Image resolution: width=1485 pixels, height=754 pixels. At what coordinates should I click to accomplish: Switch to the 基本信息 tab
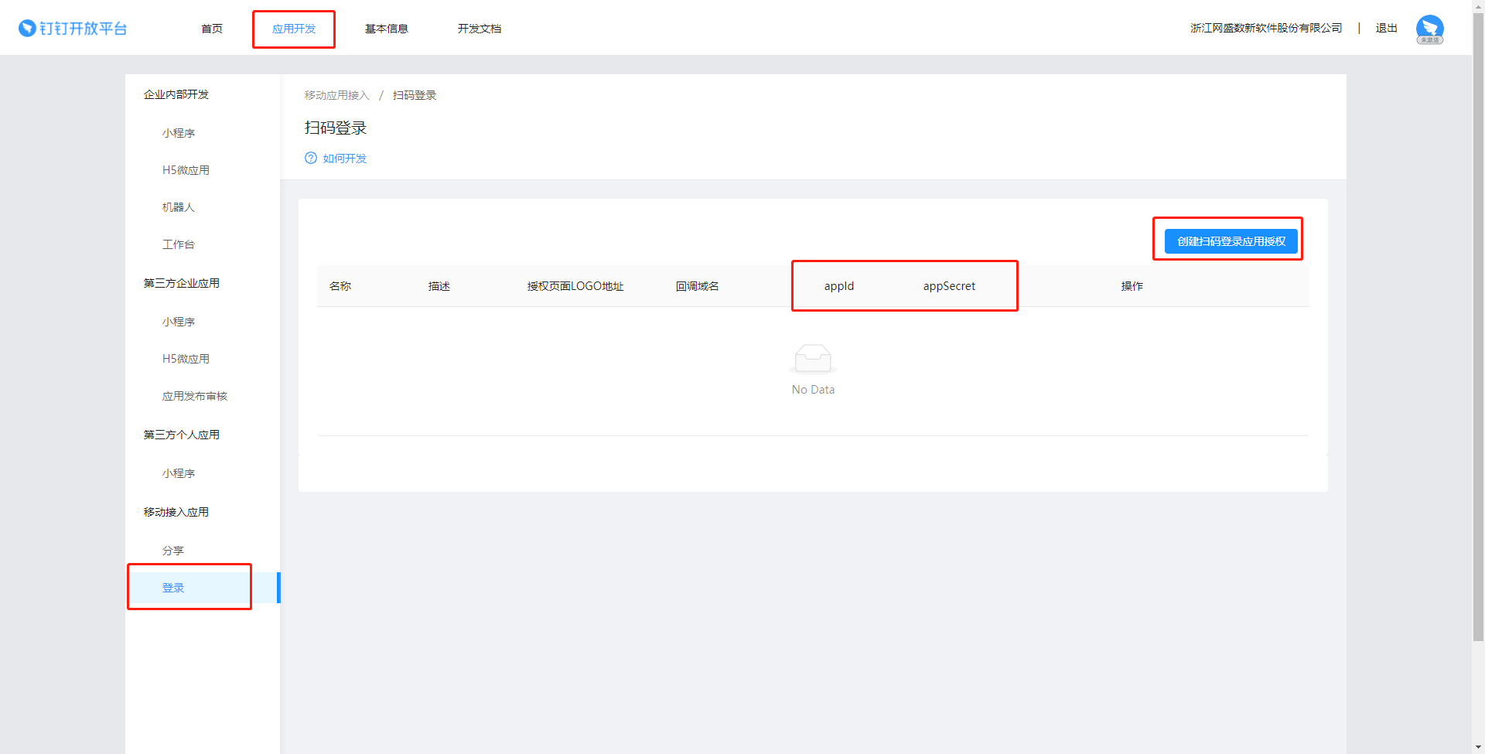point(387,29)
